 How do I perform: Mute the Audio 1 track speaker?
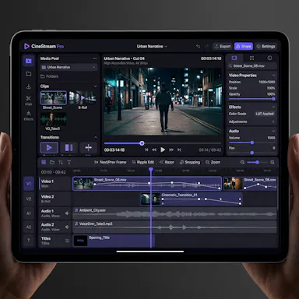pyautogui.click(x=67, y=213)
